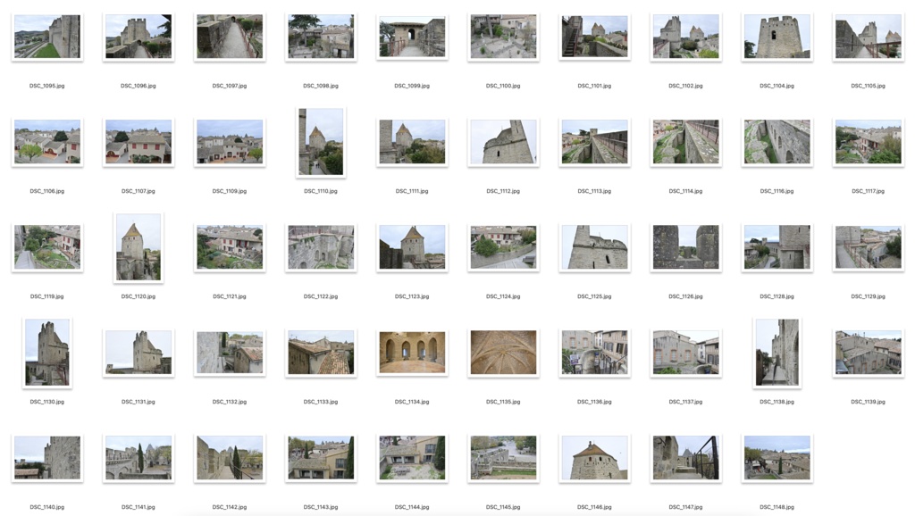The height and width of the screenshot is (516, 915).
Task: Select the DSC_1148.jpg thumbnail
Action: [776, 458]
